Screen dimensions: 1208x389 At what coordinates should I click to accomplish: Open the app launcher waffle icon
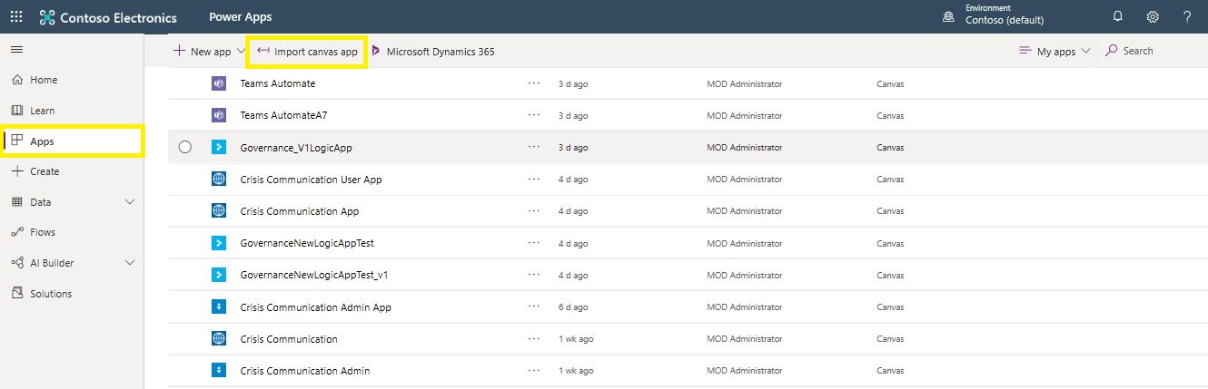click(16, 17)
